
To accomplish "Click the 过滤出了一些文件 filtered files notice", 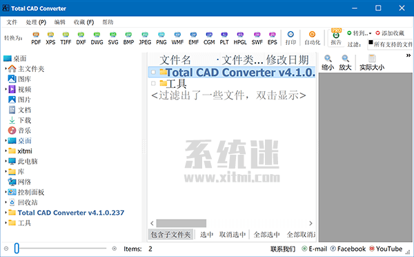I will pos(228,95).
